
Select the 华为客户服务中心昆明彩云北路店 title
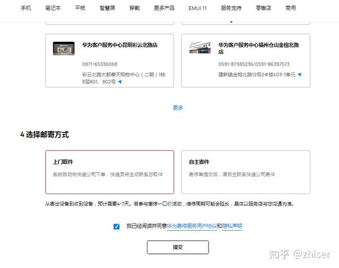[120, 45]
